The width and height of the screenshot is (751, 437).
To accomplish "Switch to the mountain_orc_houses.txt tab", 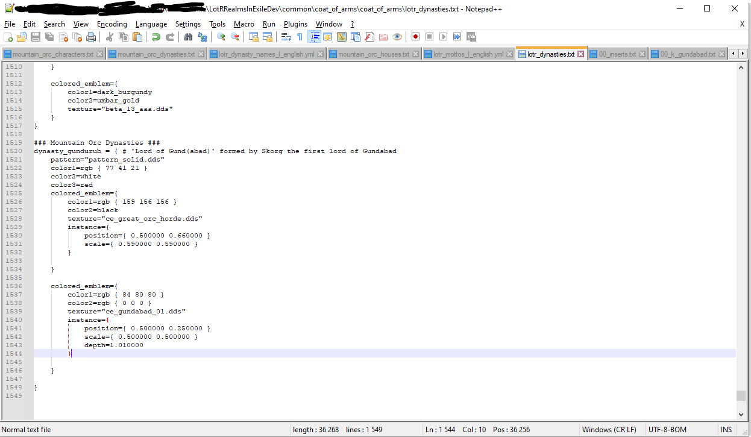I will point(374,54).
